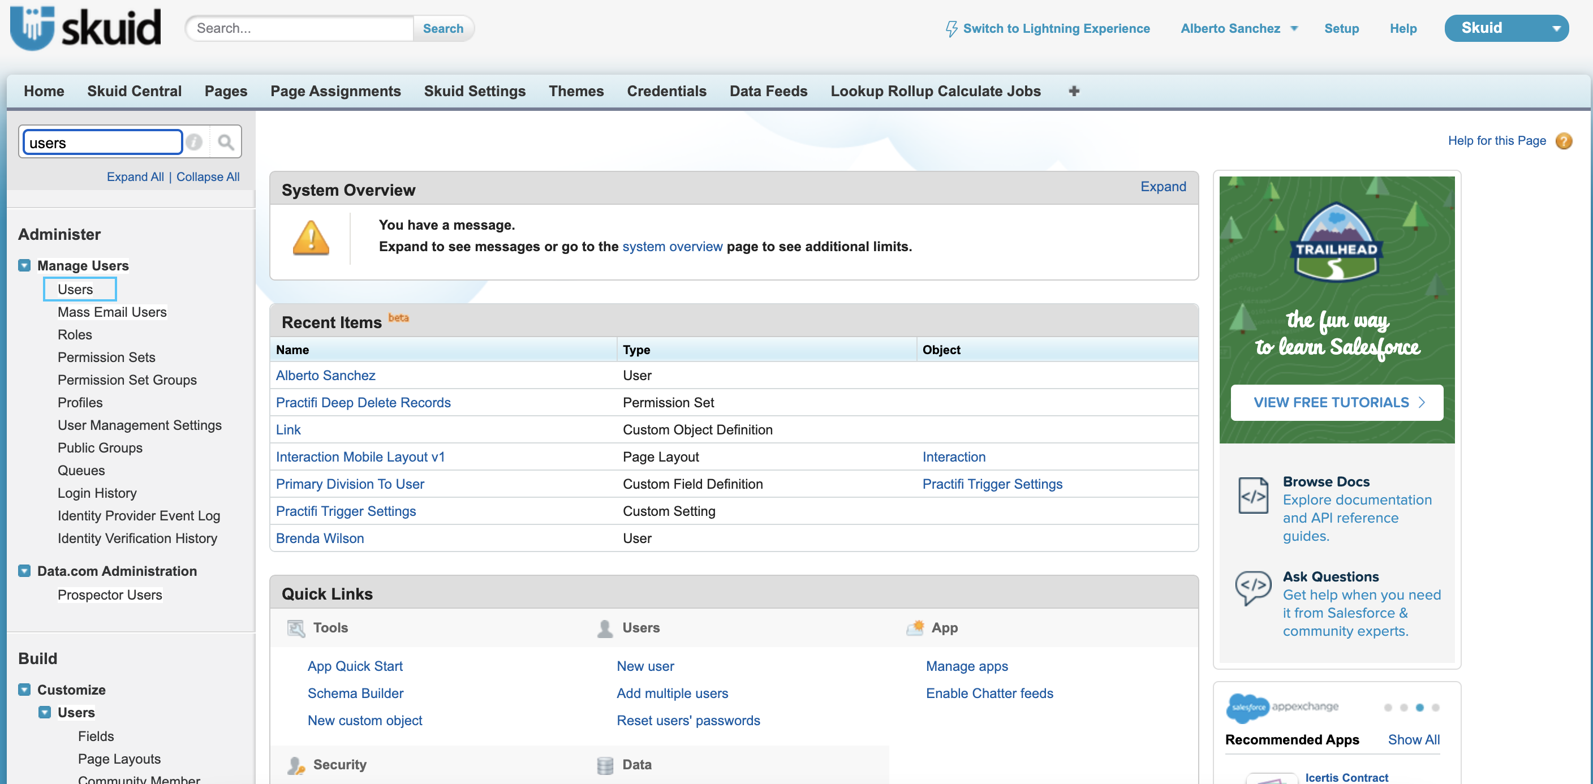Click Reset users' passwords quick link

tap(688, 721)
